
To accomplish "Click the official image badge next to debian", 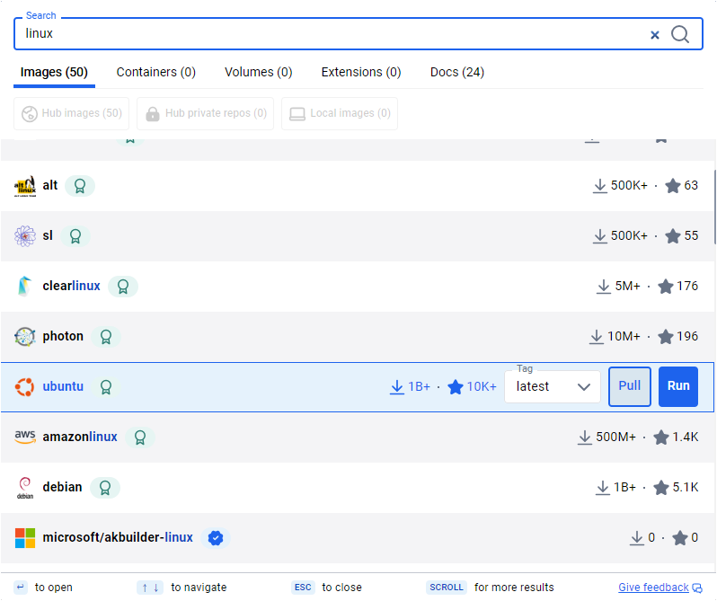I will (x=105, y=488).
